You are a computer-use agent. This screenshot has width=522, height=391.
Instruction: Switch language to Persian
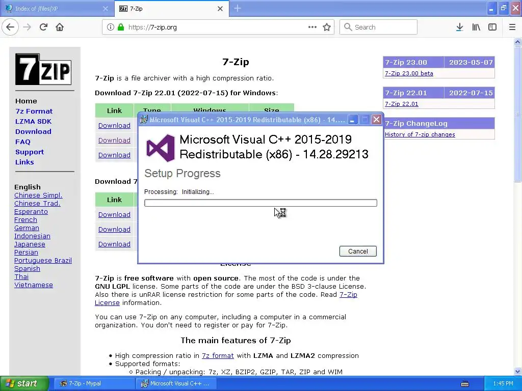26,253
